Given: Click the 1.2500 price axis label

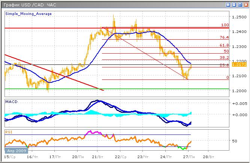Looking at the screenshot, I should [239, 17].
